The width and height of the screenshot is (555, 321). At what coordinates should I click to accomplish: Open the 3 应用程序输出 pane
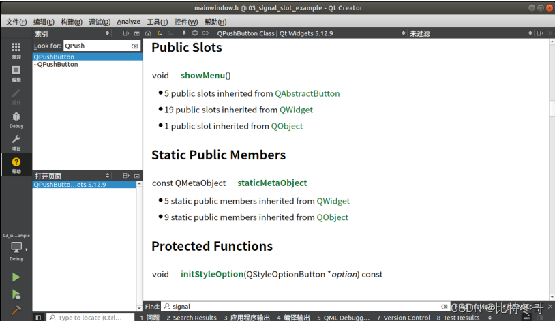(x=247, y=318)
